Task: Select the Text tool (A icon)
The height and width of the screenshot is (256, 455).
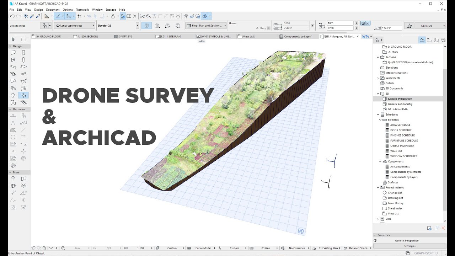Action: click(x=13, y=123)
